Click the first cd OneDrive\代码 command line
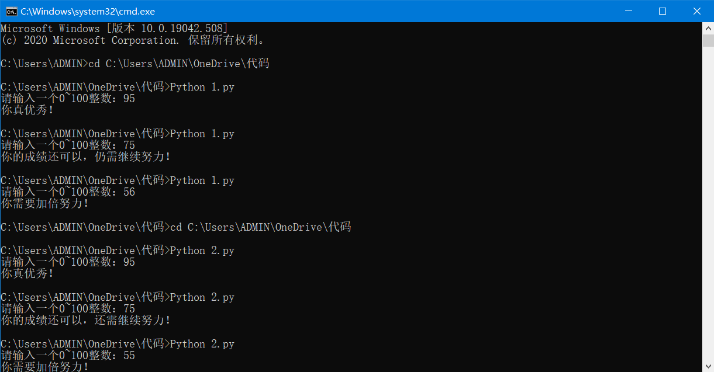This screenshot has height=372, width=714. tap(134, 64)
